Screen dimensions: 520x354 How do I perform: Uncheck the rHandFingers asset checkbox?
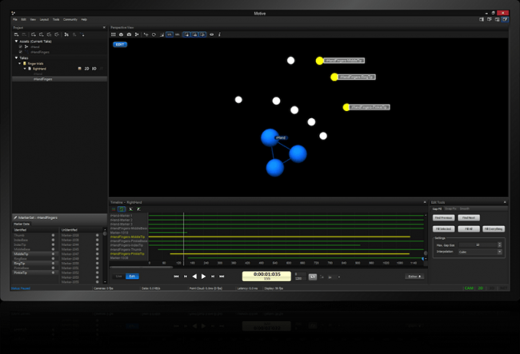tap(21, 52)
